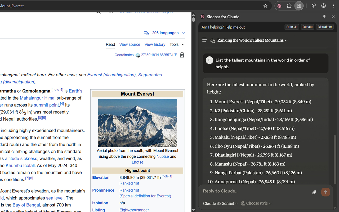Select the Read tab

(x=110, y=45)
